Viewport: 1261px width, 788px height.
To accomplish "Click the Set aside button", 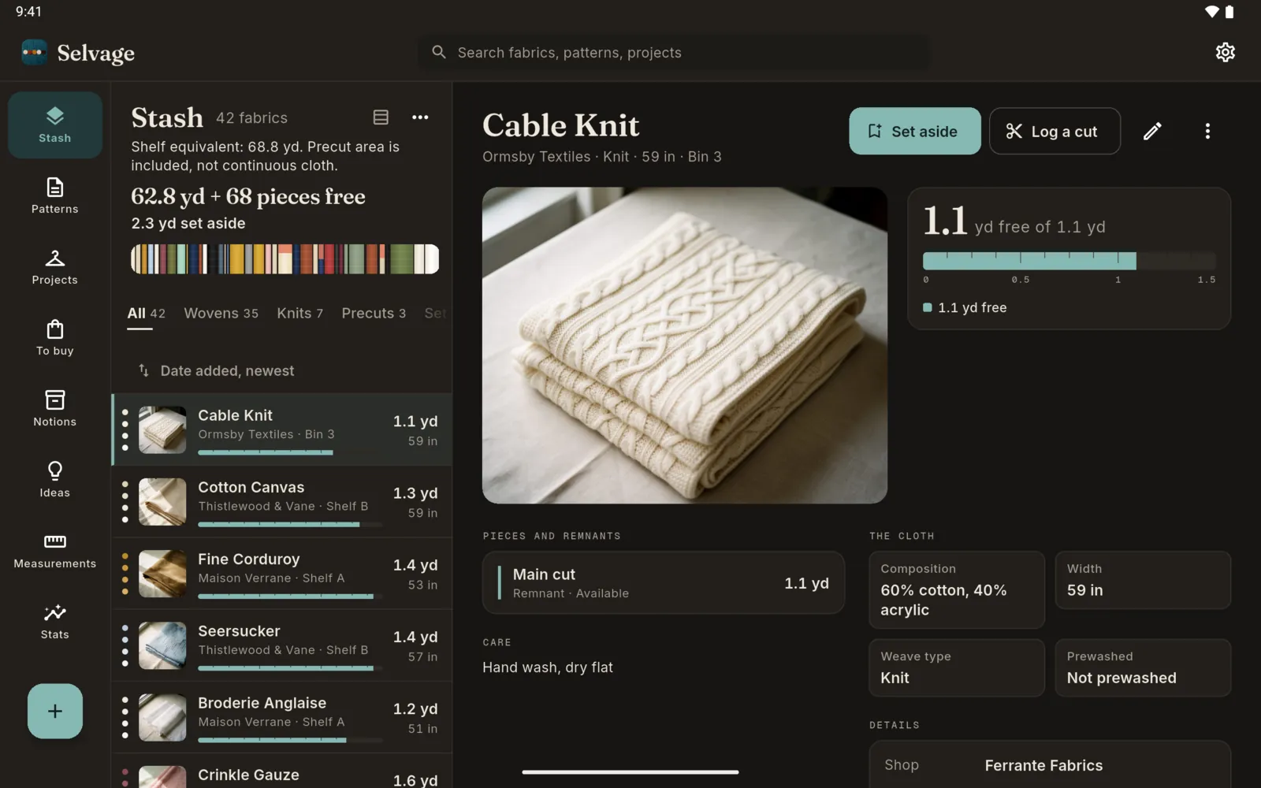I will [914, 131].
